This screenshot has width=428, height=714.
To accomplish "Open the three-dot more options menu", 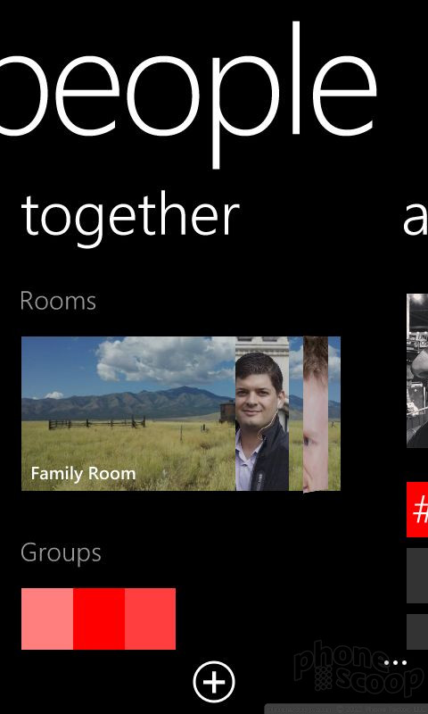I will click(x=395, y=663).
